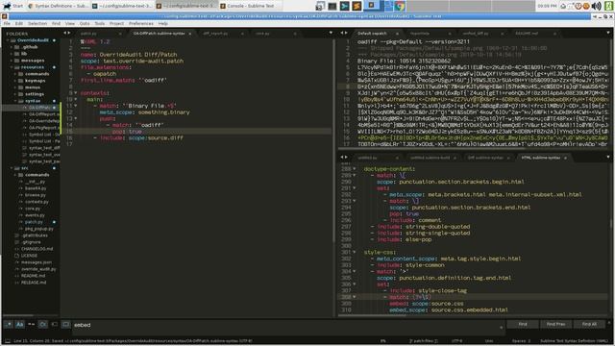Switch to Default.oapatch tab in top-right pane

pyautogui.click(x=372, y=34)
